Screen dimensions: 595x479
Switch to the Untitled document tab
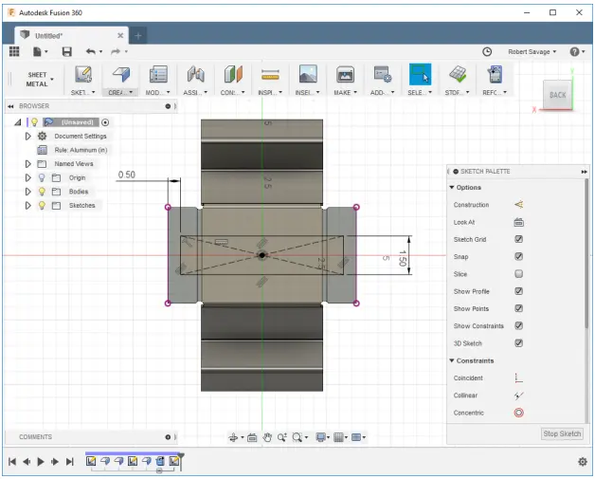point(72,36)
